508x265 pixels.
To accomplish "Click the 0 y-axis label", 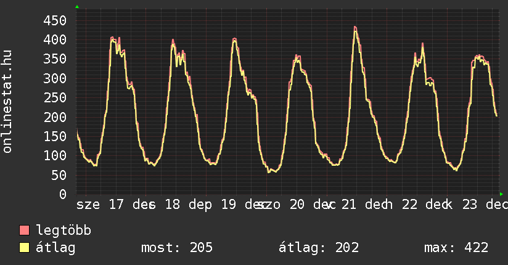I will tap(63, 194).
